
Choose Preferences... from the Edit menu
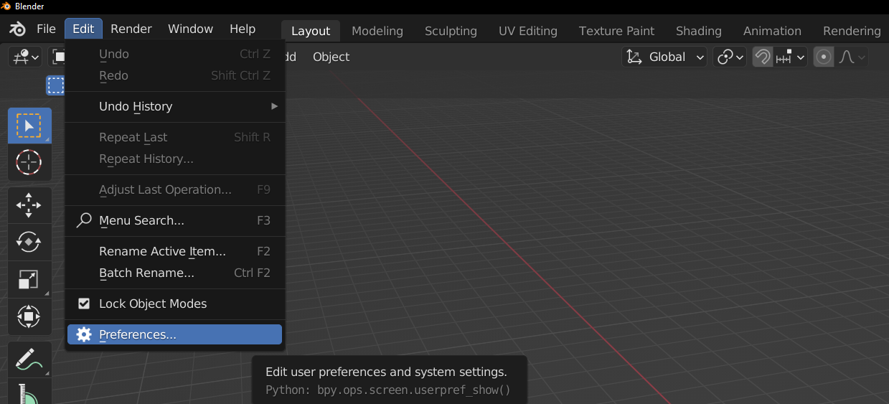pos(174,334)
